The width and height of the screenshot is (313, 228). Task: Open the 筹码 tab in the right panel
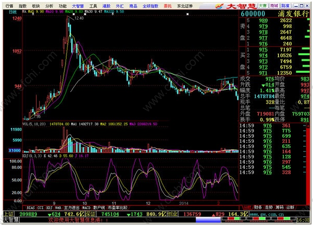(279, 207)
